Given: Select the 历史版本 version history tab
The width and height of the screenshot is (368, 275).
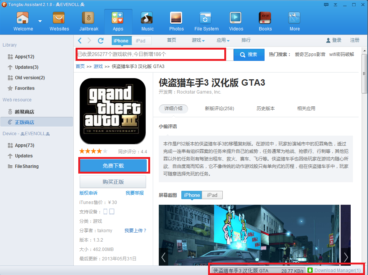Looking at the screenshot, I should pos(265,109).
